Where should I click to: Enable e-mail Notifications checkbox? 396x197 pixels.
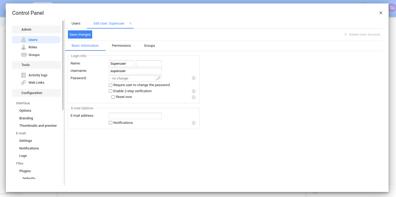coord(111,123)
